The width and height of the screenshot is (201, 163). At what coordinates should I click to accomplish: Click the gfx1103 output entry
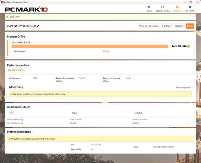135,123
